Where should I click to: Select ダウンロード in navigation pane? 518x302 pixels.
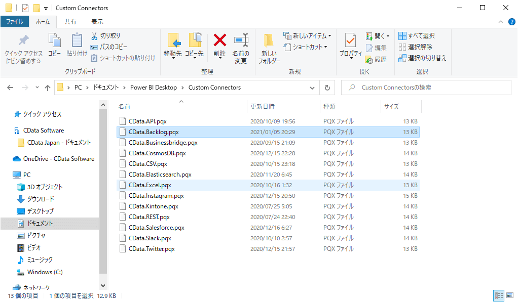pyautogui.click(x=41, y=199)
